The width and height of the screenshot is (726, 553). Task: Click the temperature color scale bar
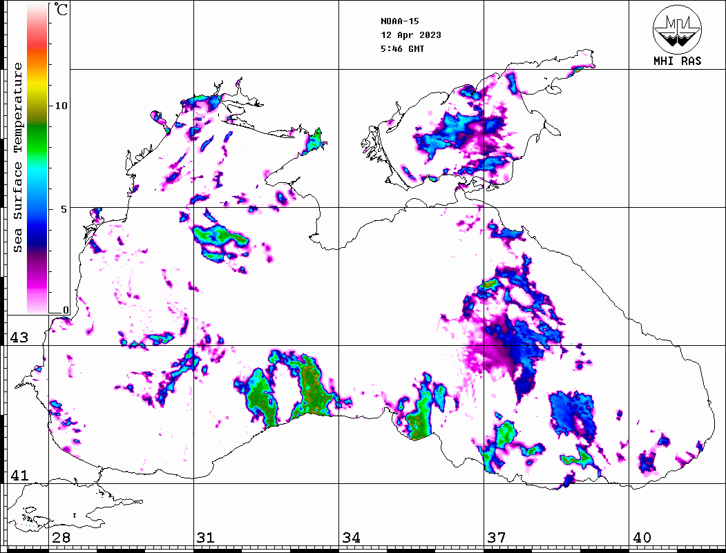click(x=37, y=159)
